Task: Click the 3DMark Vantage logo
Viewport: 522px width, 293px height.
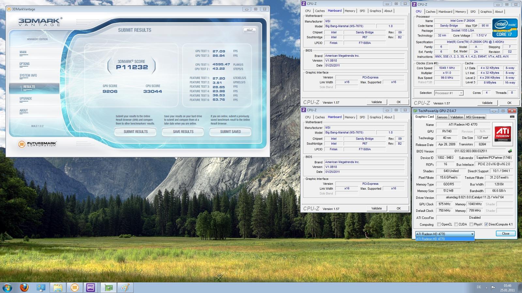Action: [x=40, y=22]
